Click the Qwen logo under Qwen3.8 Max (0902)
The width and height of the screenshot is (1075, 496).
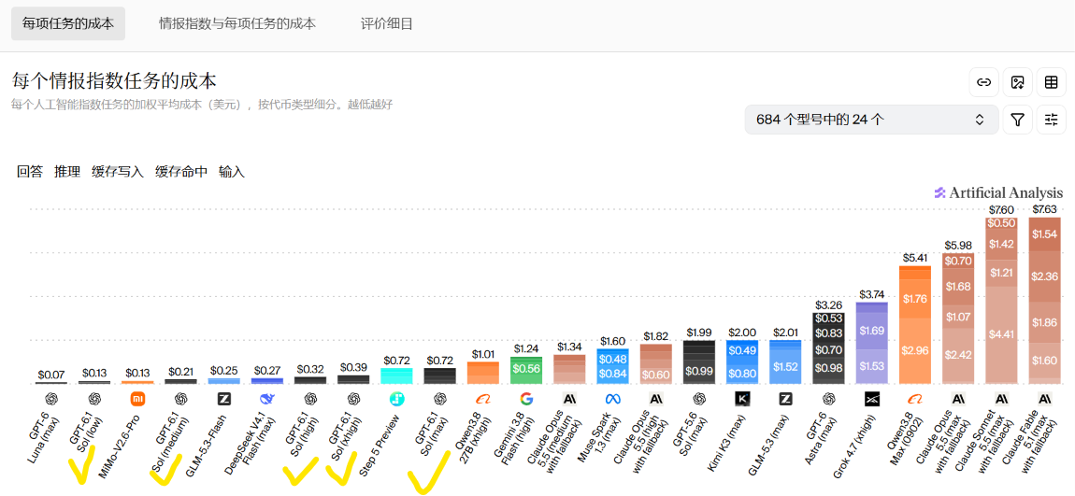click(x=914, y=399)
